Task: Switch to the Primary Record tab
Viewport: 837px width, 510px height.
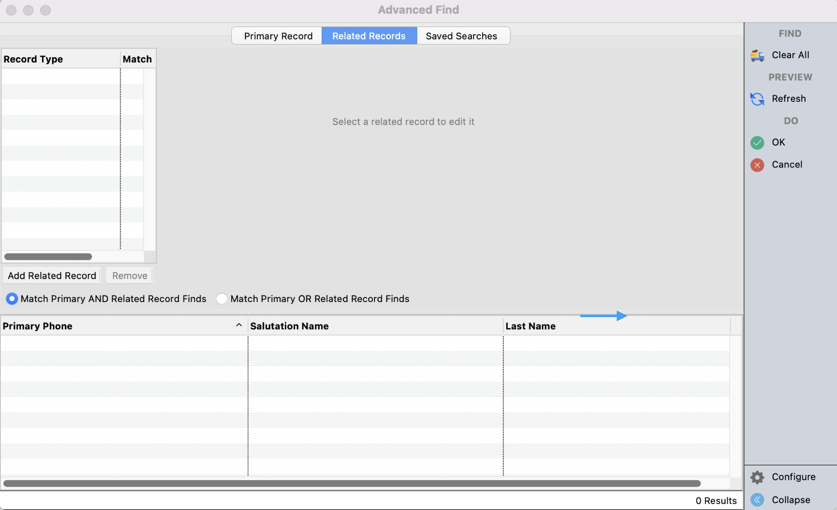Action: 278,36
